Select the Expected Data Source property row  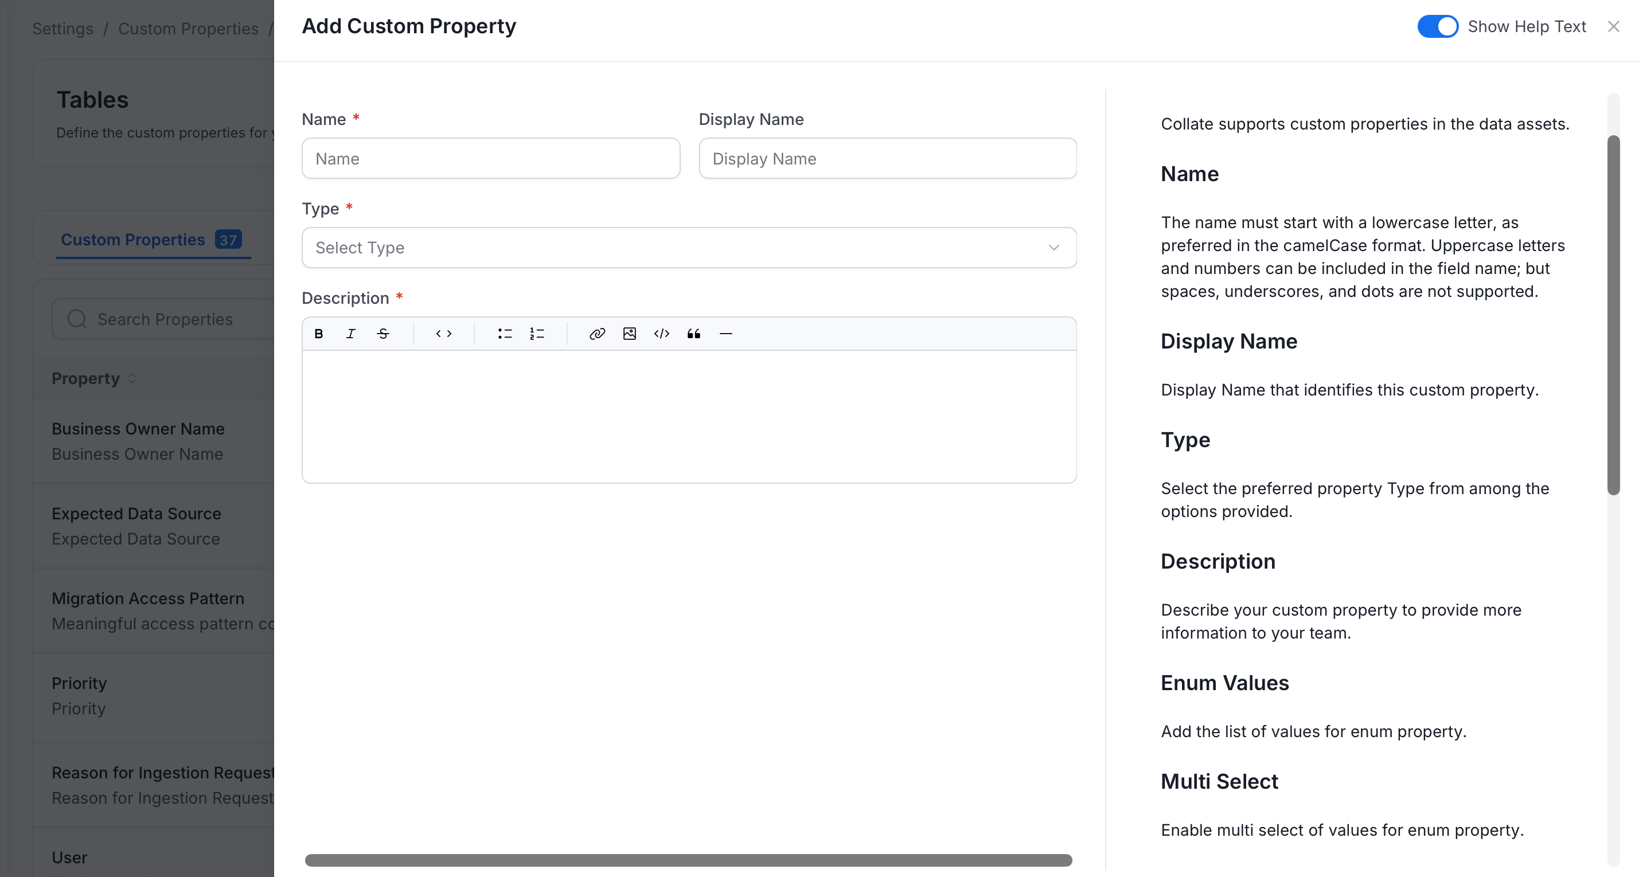(x=154, y=526)
